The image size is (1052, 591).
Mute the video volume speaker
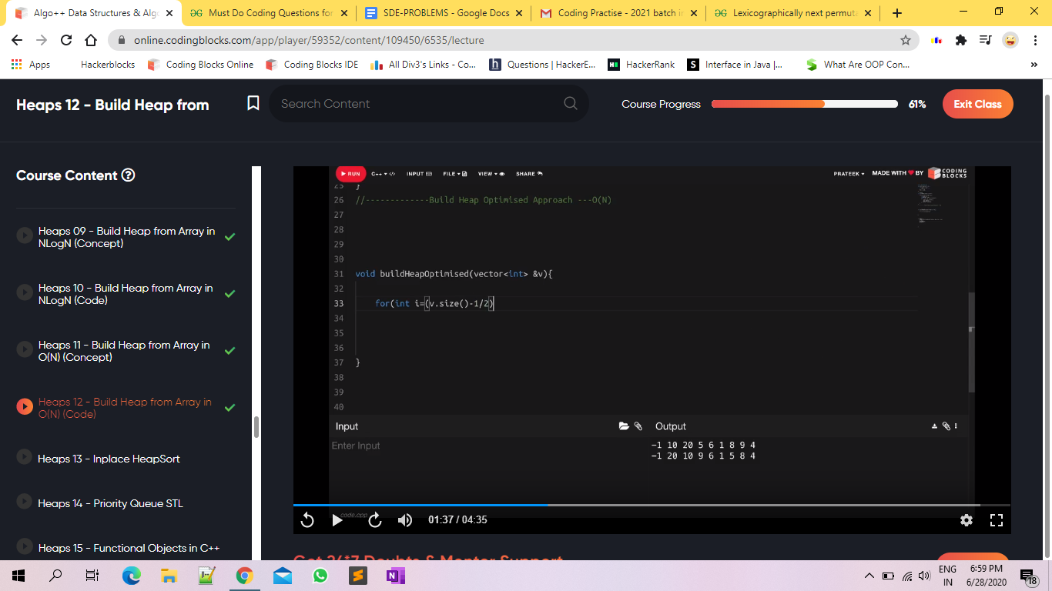405,520
